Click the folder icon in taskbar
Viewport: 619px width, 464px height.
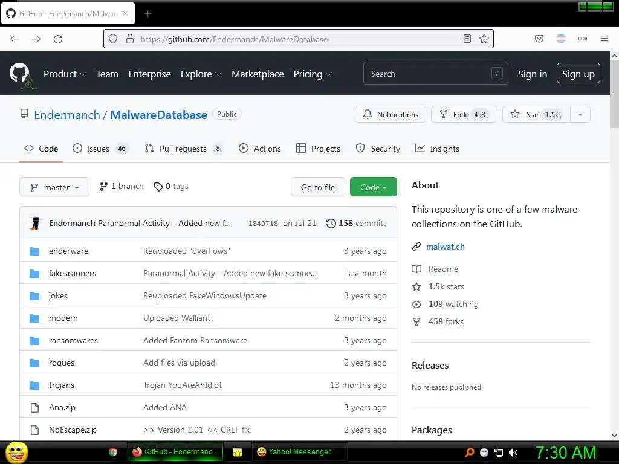tap(237, 452)
